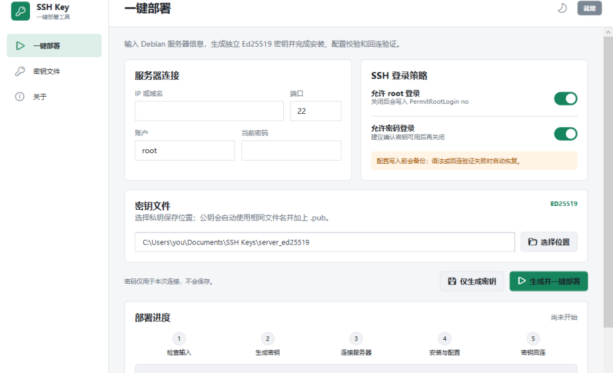This screenshot has width=613, height=373.
Task: Open the 密钥文件 sidebar page
Action: tap(54, 71)
